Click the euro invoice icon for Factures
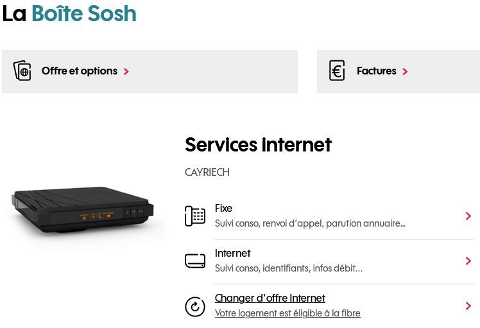Viewport: 480px width, 328px height. point(337,71)
